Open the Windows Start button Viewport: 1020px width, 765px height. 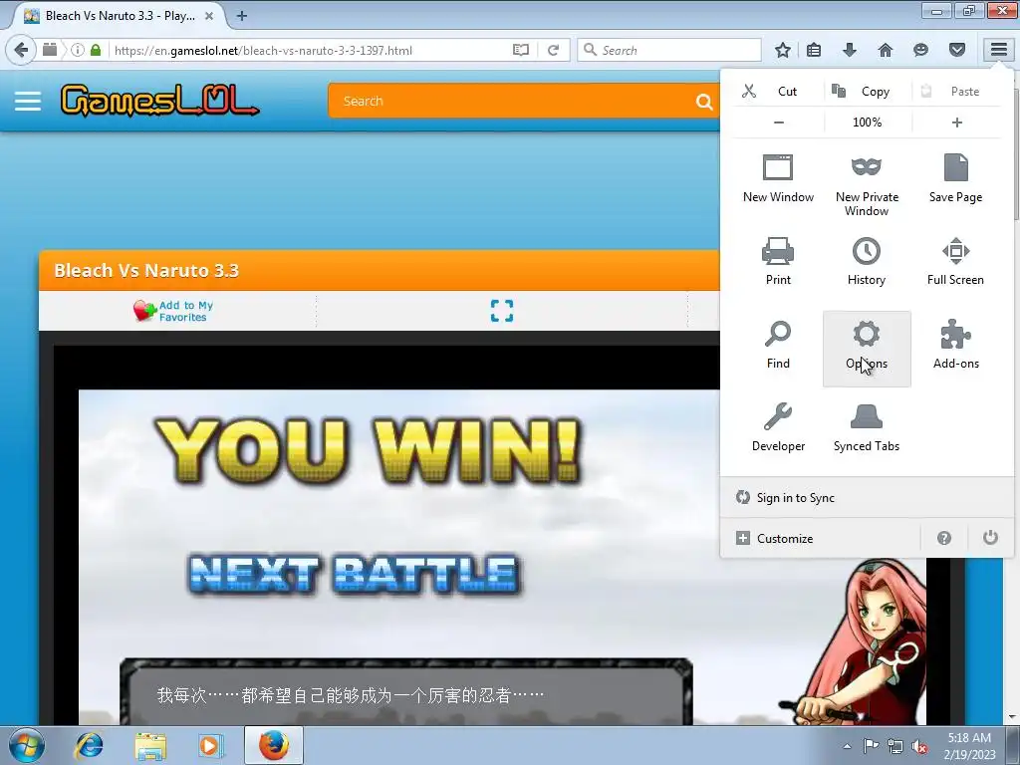(x=27, y=745)
